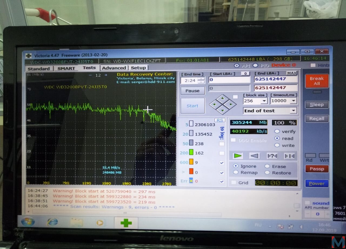Switch to the Tests tab
Viewport: 346px width, 249px height.
coord(89,68)
